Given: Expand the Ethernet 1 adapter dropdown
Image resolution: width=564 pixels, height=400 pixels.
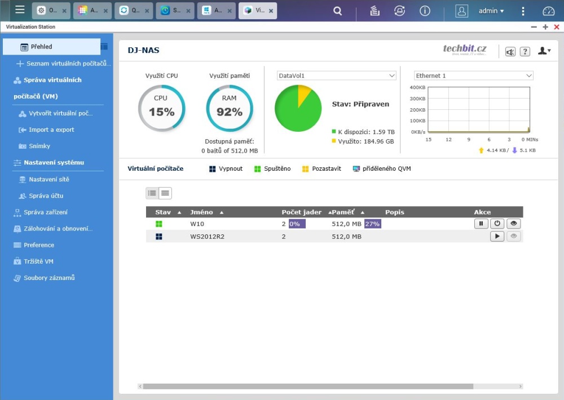Looking at the screenshot, I should [474, 75].
